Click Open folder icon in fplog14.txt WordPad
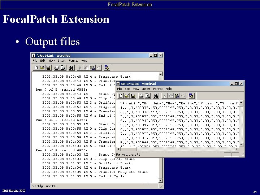260x195 pixels. point(42,68)
